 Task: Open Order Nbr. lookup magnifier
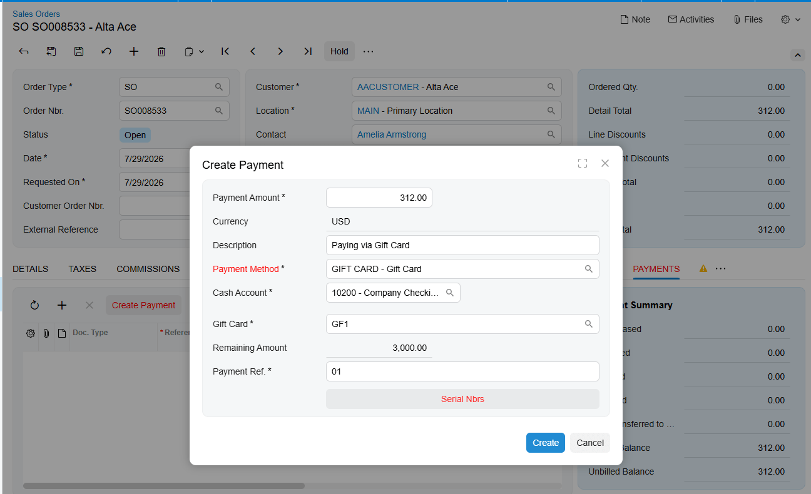pos(219,111)
